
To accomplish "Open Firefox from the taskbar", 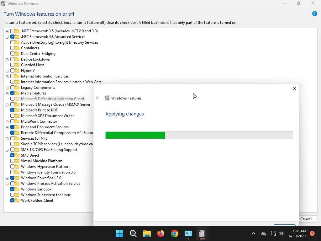I will (161, 233).
